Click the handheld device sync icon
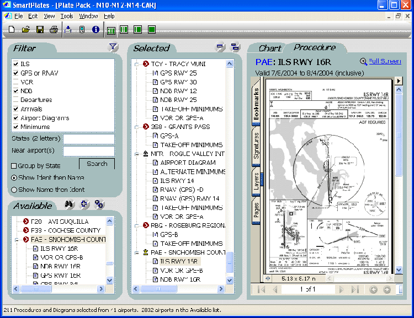Screen dimensions: 414x318 point(82,29)
